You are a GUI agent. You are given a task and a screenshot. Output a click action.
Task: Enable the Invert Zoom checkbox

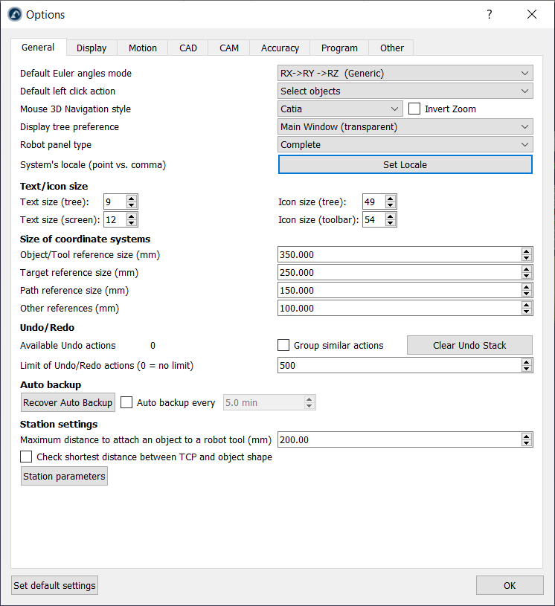(x=415, y=109)
